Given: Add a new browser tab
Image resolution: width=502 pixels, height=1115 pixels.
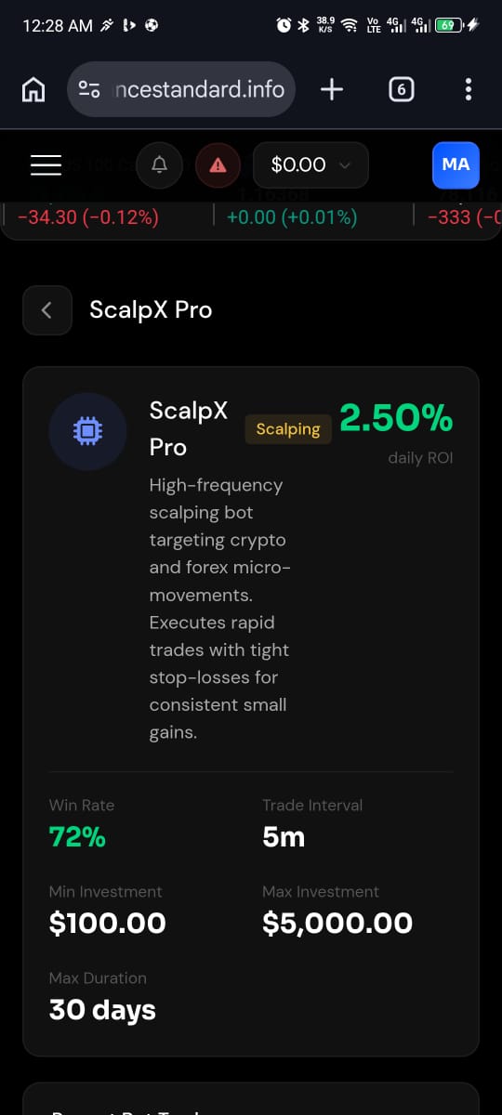Looking at the screenshot, I should [332, 89].
